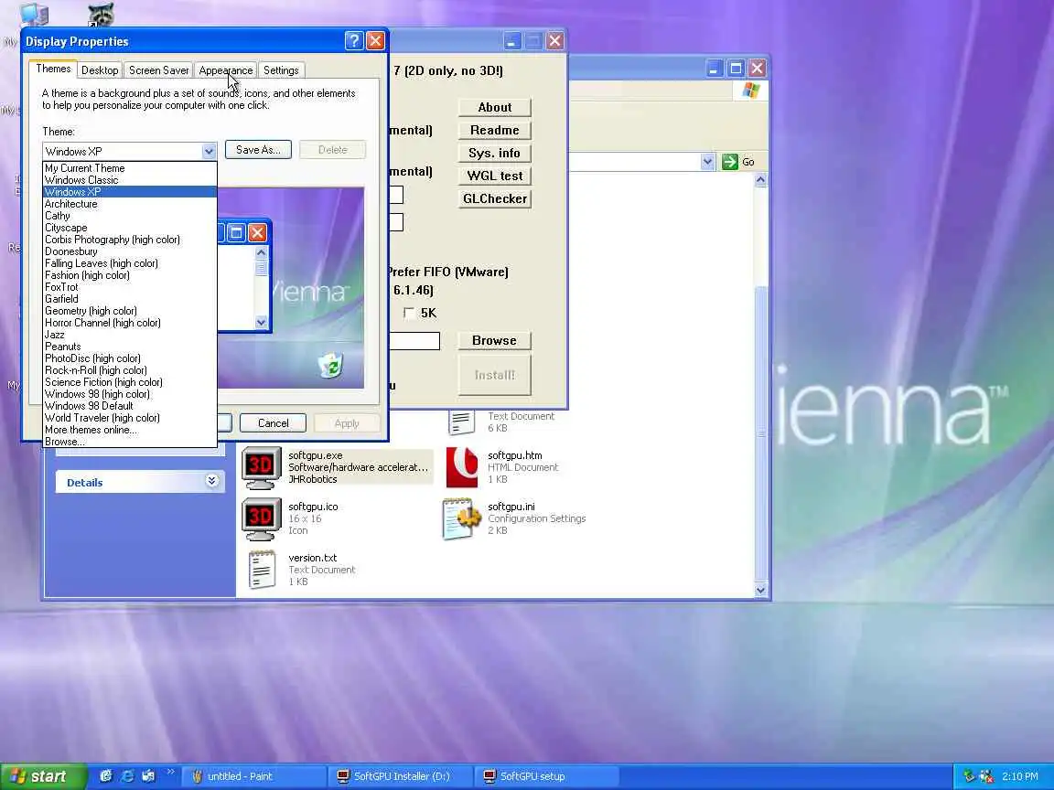Click the Windows flag logo in Explorer

point(751,90)
